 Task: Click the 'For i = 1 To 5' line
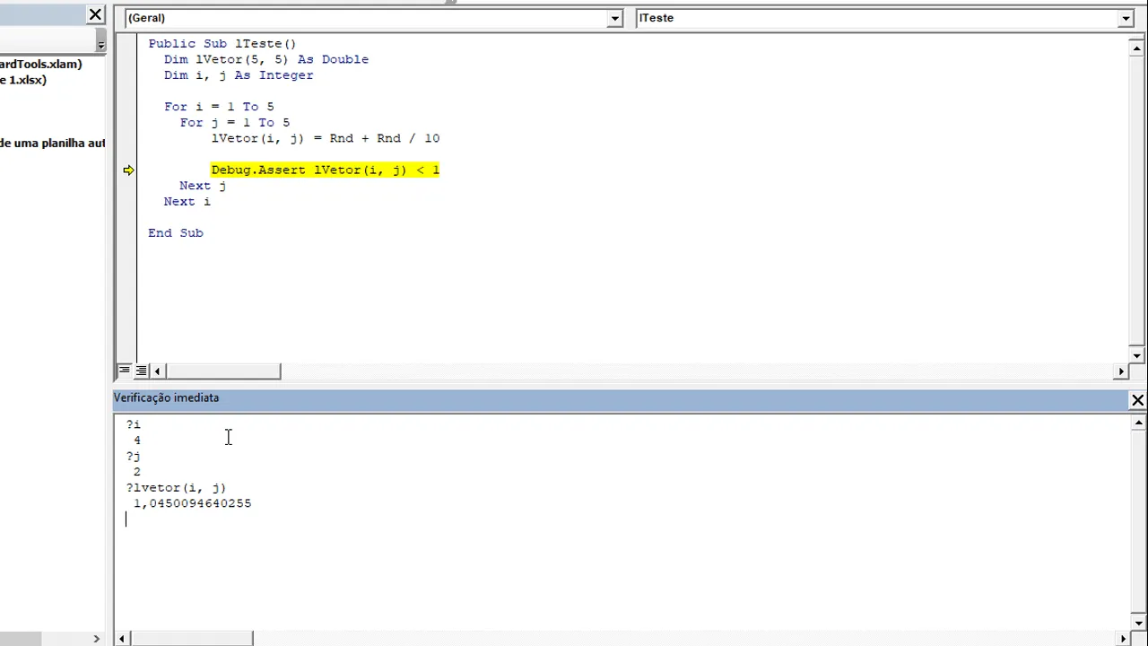(219, 107)
